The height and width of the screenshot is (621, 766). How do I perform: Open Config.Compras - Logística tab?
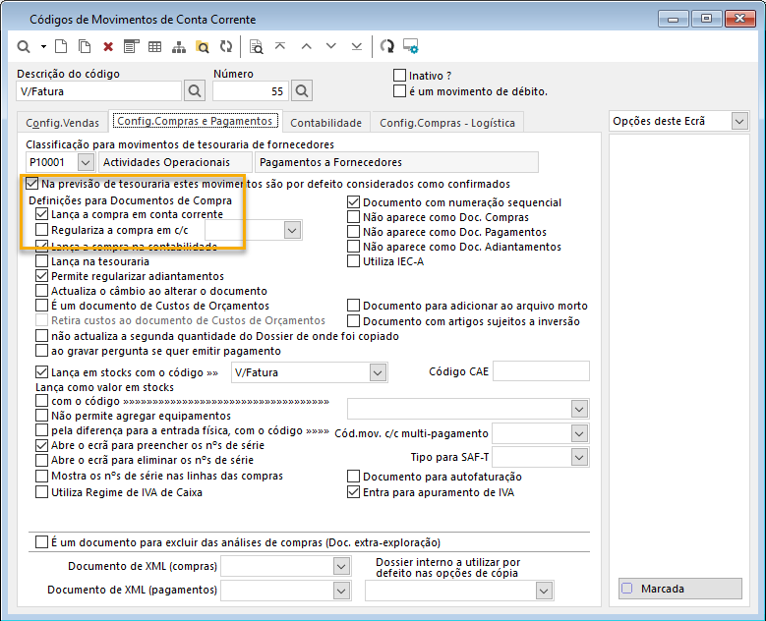click(x=447, y=123)
